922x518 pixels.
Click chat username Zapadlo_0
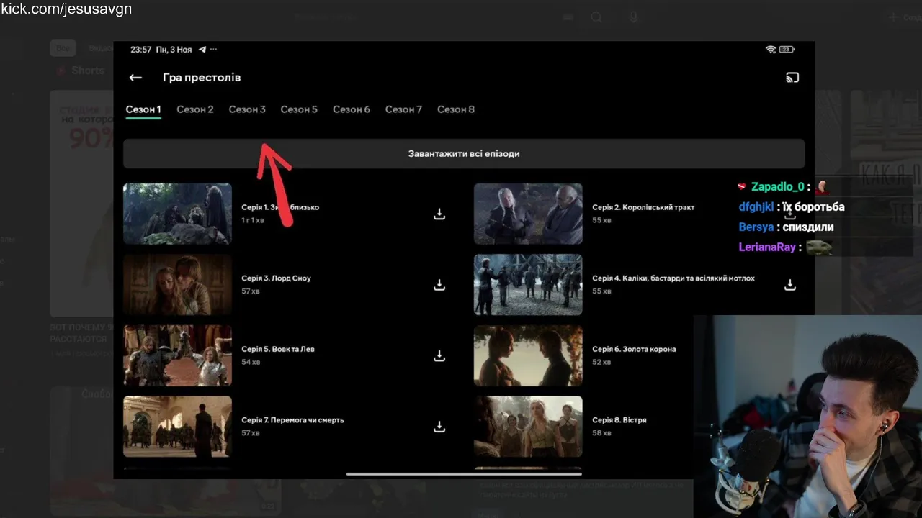(777, 187)
